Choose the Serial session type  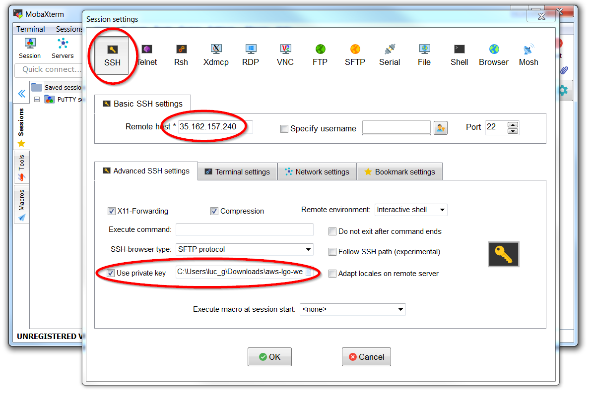coord(390,54)
